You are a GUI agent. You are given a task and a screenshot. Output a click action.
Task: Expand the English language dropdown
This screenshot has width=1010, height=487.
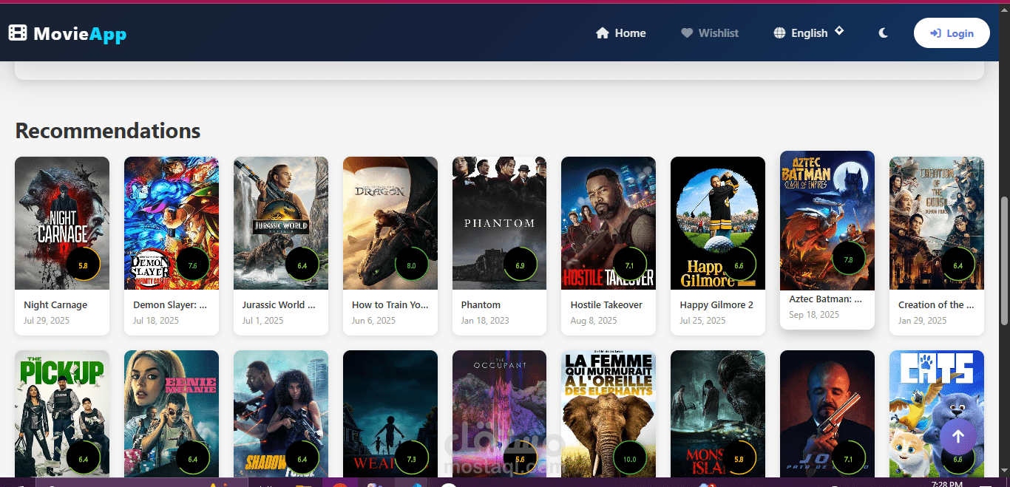pos(809,33)
